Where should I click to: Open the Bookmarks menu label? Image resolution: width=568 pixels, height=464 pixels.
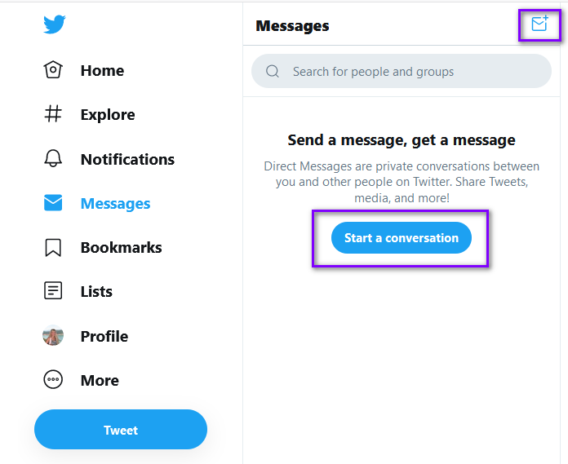coord(121,248)
